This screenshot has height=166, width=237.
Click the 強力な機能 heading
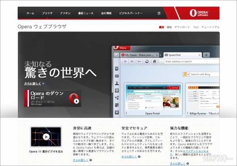179,128
